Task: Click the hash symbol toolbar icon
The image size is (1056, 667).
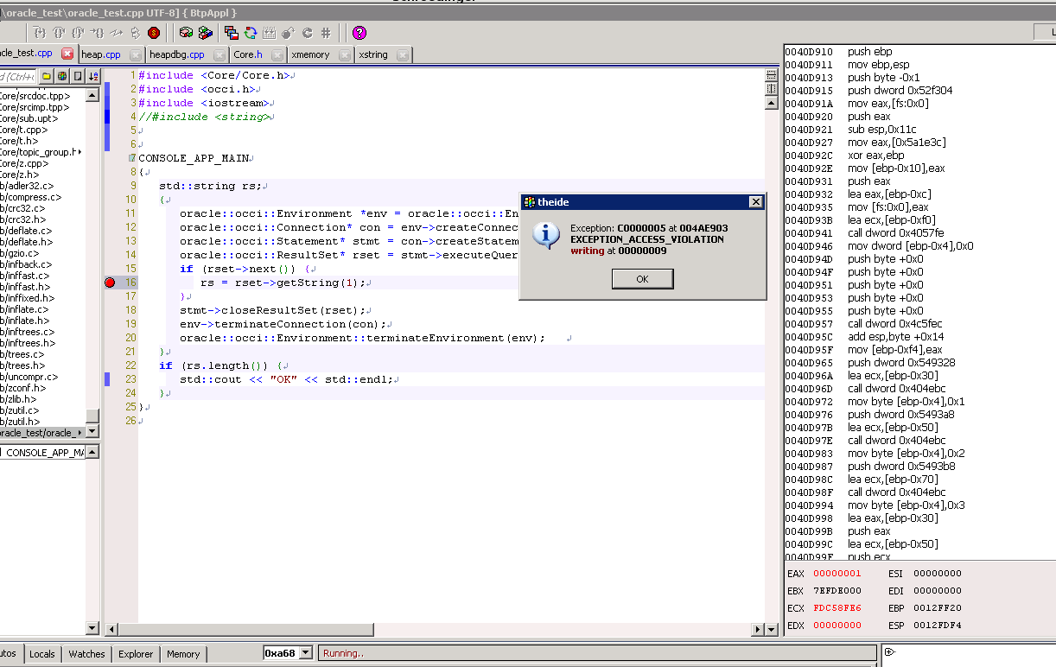Action: coord(326,33)
